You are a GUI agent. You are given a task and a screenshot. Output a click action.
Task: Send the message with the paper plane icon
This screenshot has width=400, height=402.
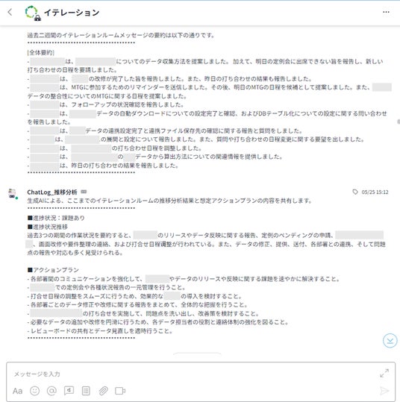pyautogui.click(x=384, y=391)
